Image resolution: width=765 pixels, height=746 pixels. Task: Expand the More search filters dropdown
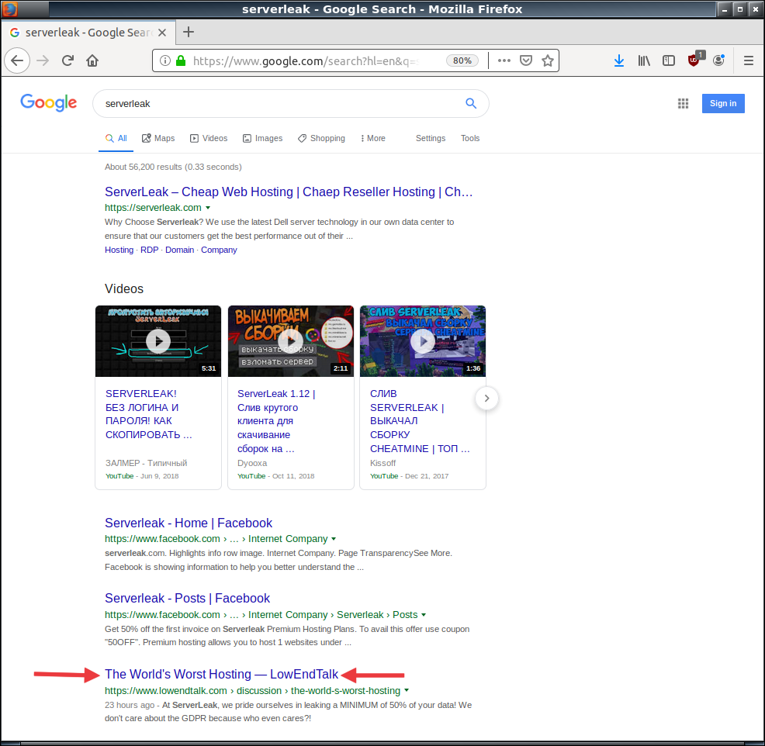click(372, 138)
